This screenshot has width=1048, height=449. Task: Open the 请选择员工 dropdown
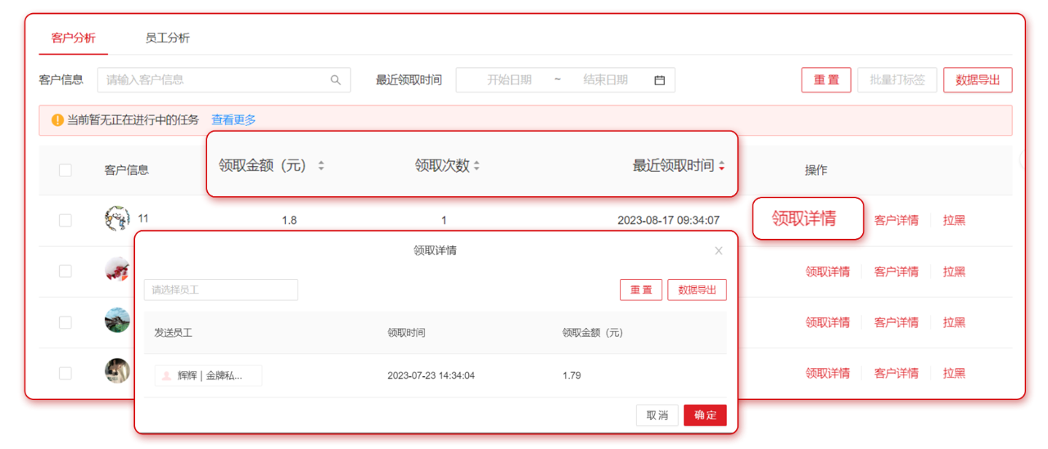221,290
